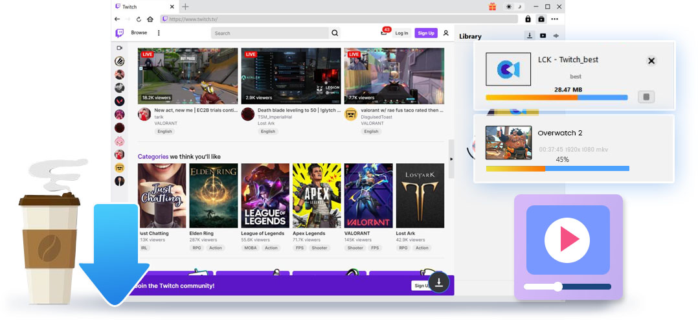Screen dimensions: 698x320
Task: Click the LCK download progress bar
Action: 556,97
